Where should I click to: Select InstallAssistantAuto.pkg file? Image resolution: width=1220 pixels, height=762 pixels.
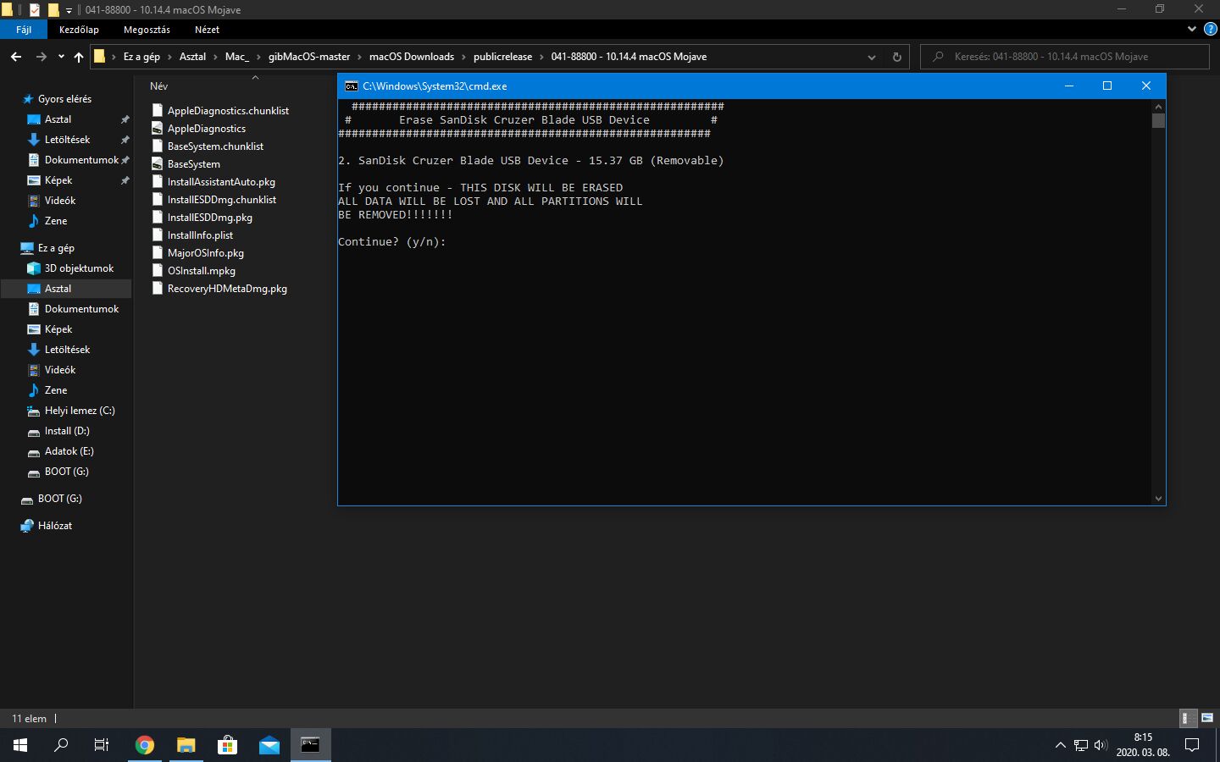coord(213,182)
